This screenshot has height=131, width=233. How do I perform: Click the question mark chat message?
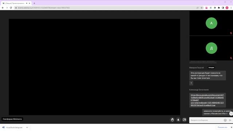point(191,83)
